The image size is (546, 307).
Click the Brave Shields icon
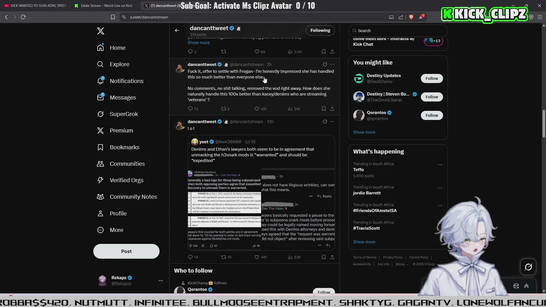pos(411,17)
